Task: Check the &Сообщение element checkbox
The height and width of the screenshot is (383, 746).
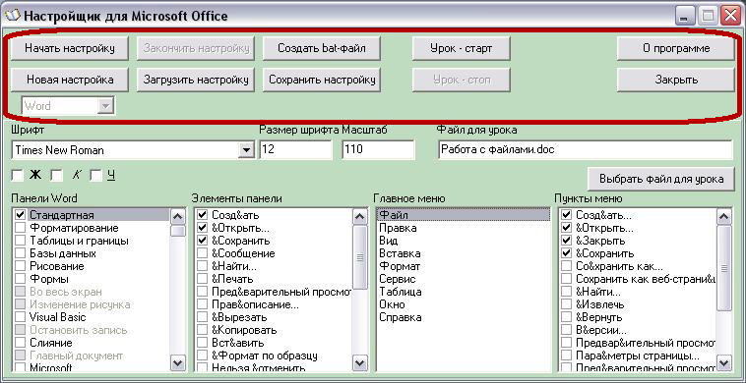Action: coord(202,253)
